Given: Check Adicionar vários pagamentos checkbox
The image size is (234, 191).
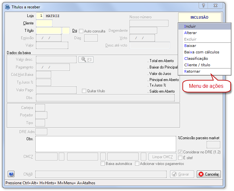Looking at the screenshot, I should 137,164.
